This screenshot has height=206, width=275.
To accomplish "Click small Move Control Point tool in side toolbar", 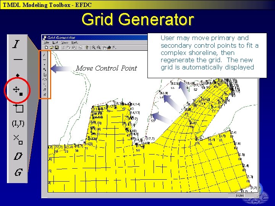I will click(x=45, y=69).
